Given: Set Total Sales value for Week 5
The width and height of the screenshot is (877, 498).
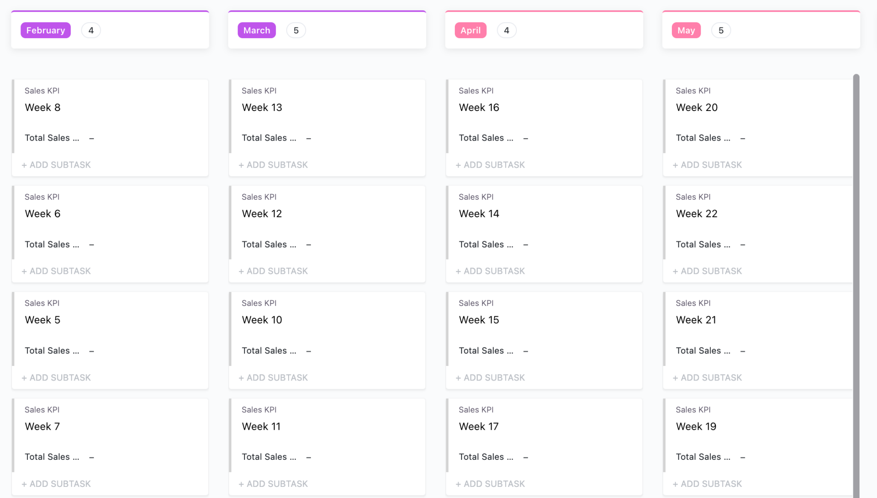Looking at the screenshot, I should tap(92, 351).
